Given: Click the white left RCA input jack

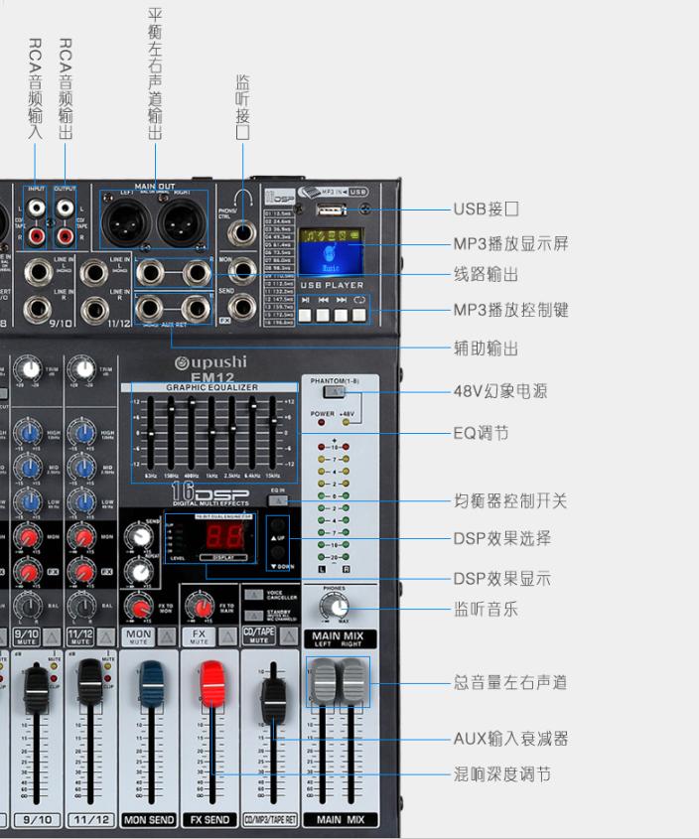Looking at the screenshot, I should (x=36, y=208).
